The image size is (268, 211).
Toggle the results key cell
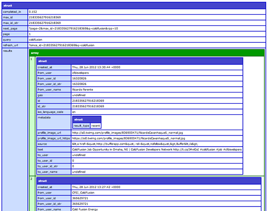click(x=15, y=130)
